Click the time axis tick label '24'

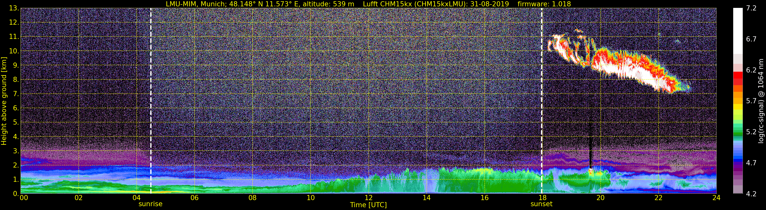click(716, 198)
